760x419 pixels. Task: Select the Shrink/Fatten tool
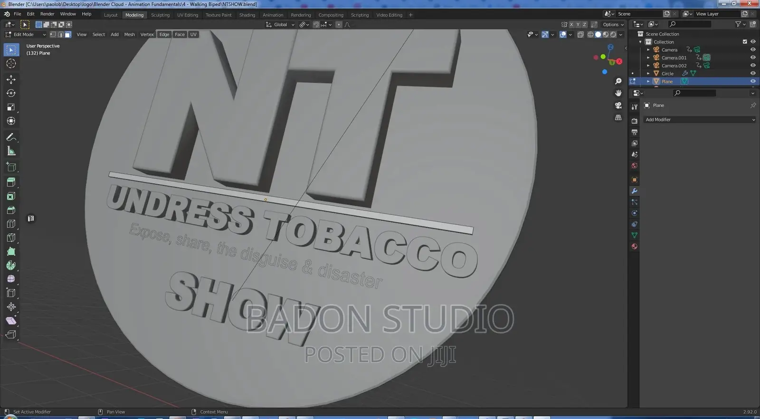pos(11,307)
